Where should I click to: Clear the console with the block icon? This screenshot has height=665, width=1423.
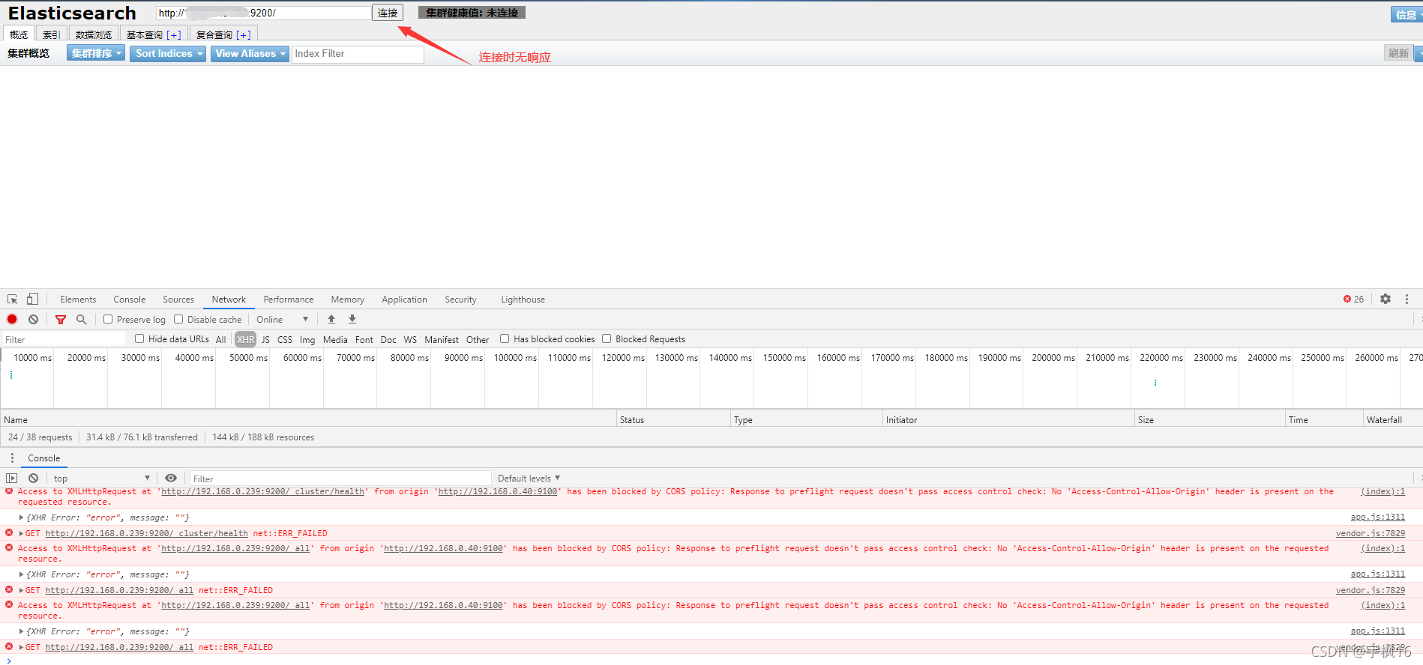pyautogui.click(x=33, y=478)
